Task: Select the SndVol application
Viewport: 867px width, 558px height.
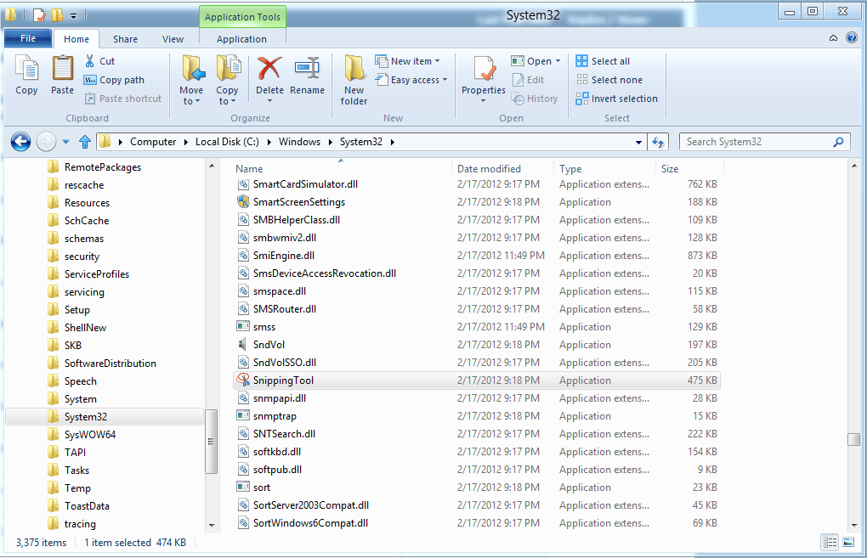Action: 271,344
